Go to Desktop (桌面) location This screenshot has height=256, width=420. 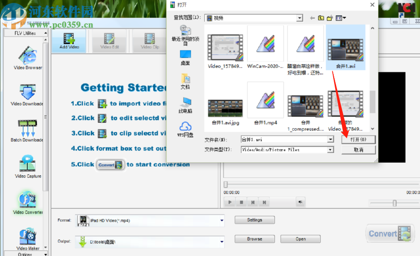tap(185, 58)
